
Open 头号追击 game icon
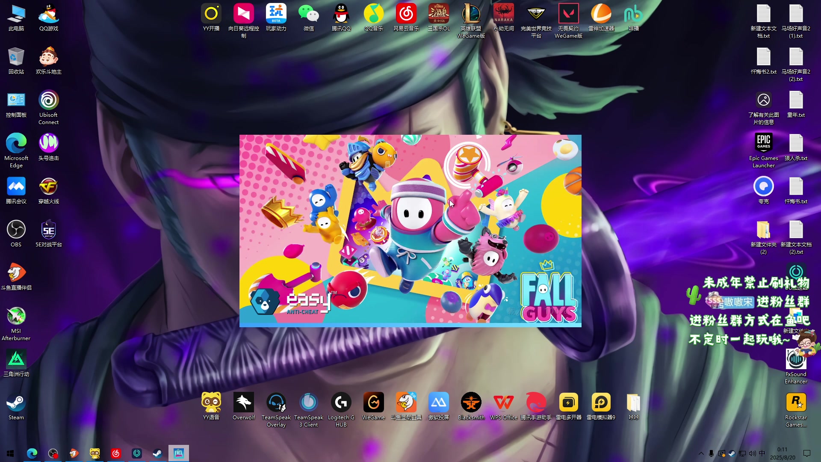tap(48, 148)
